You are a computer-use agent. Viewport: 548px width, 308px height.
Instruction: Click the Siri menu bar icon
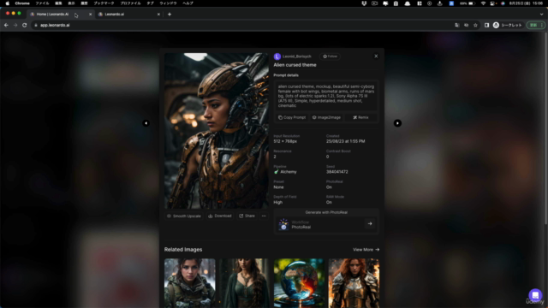pyautogui.click(x=503, y=3)
